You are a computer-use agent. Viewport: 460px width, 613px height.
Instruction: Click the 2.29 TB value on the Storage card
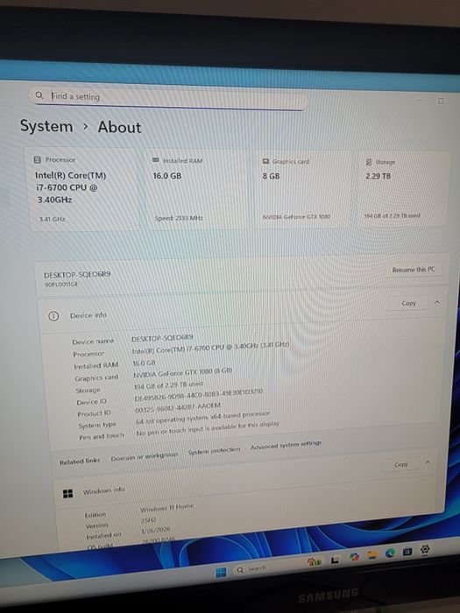pyautogui.click(x=378, y=176)
